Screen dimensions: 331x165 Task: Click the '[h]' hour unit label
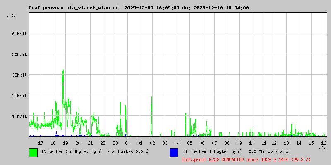322,147
